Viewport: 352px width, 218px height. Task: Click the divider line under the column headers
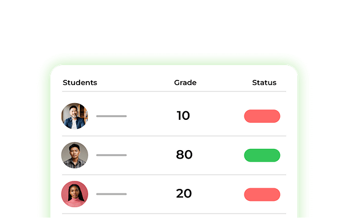click(174, 91)
